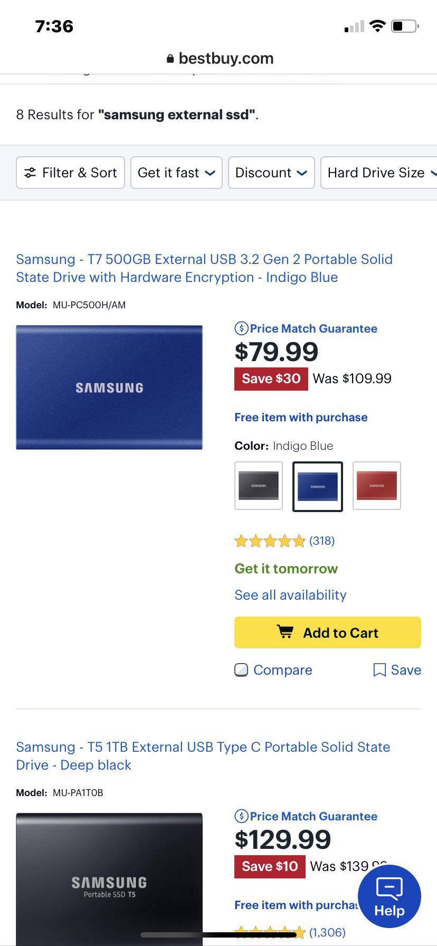The height and width of the screenshot is (946, 437).
Task: Check the Compare checkbox for T7
Action: coord(241,670)
